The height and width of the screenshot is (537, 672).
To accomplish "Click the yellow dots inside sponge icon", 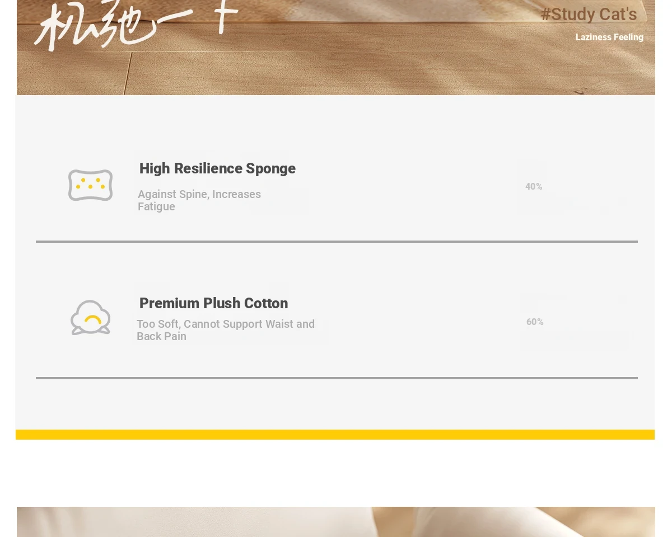I will pos(90,183).
